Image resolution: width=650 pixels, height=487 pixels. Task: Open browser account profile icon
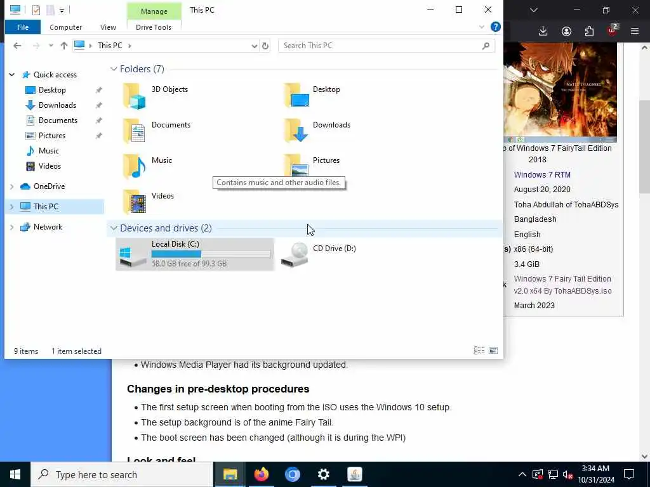(x=566, y=31)
